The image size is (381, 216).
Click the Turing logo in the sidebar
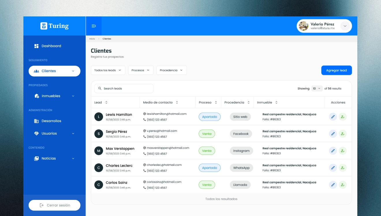(55, 26)
